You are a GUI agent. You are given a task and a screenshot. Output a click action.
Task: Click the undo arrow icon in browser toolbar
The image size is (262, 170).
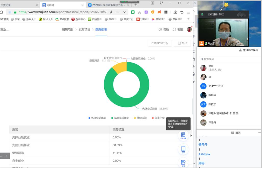pyautogui.click(x=182, y=12)
